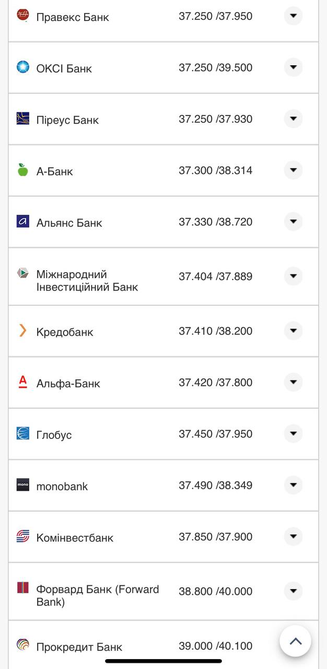The image size is (327, 669).
Task: Click the ОКСІ Банк globe logo
Action: pos(22,67)
